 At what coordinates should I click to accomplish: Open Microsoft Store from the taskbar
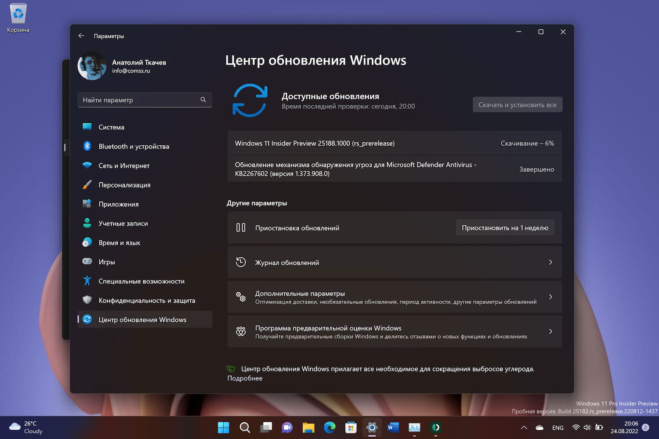tap(351, 427)
